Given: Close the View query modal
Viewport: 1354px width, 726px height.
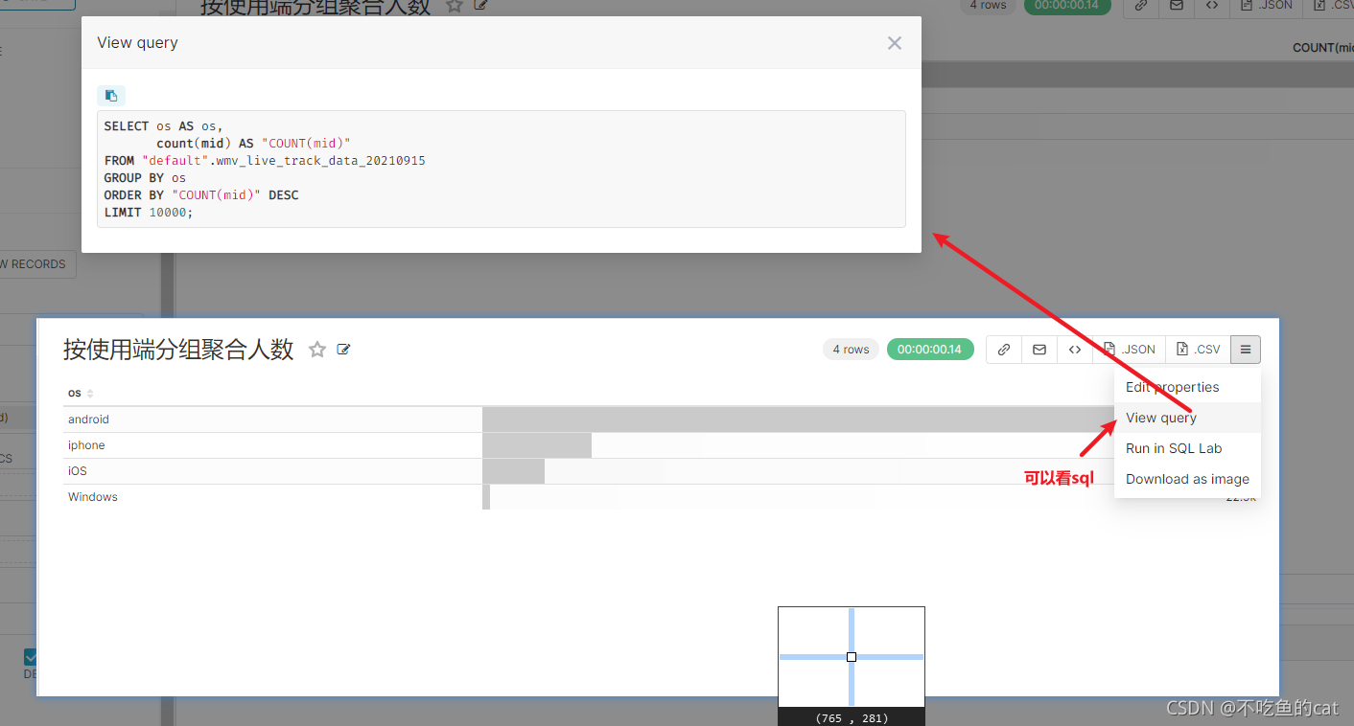Looking at the screenshot, I should 895,43.
